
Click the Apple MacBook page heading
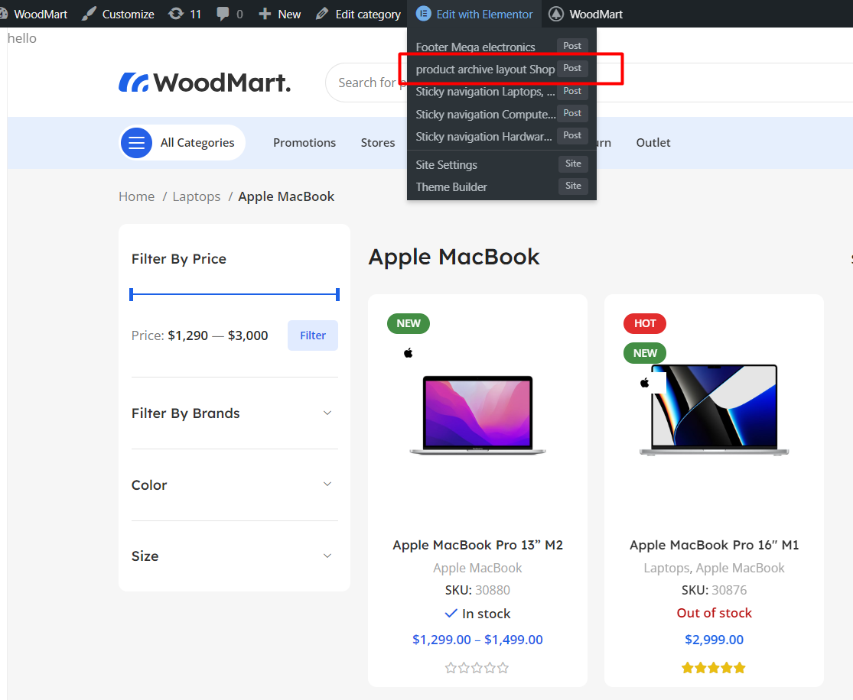point(454,257)
